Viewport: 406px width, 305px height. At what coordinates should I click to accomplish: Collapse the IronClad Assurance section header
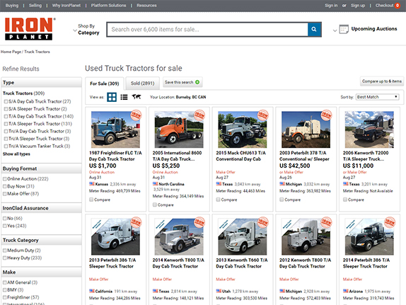(x=41, y=208)
